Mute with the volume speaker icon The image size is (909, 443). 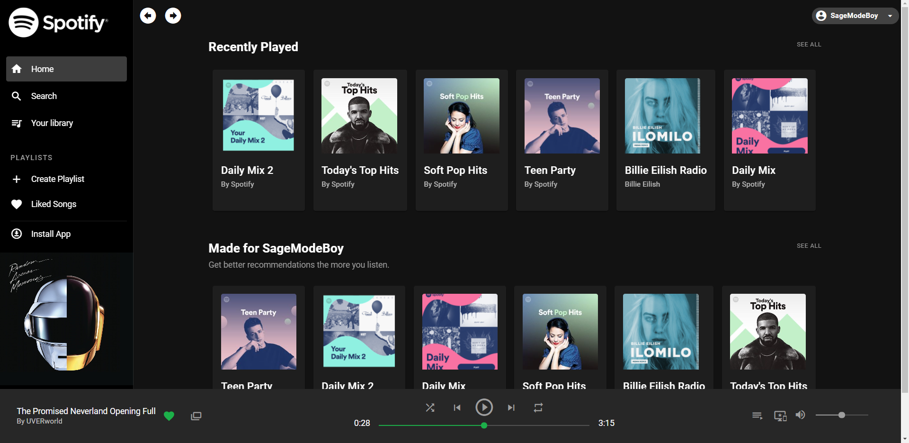800,415
